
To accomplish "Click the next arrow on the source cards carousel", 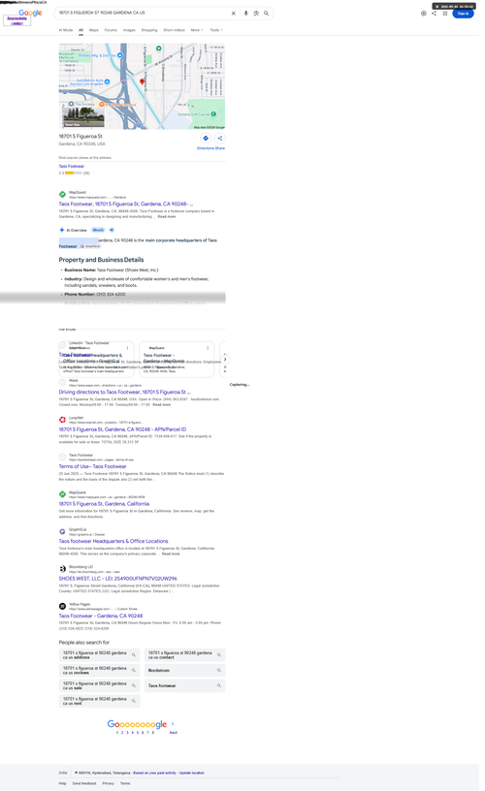I will 225,360.
